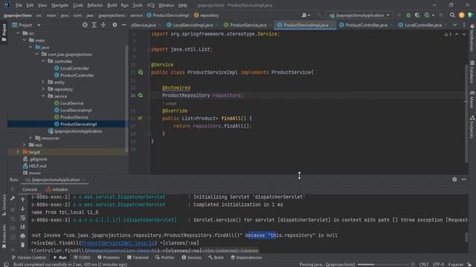The width and height of the screenshot is (476, 267).
Task: Open the Tools menu
Action: 138,5
